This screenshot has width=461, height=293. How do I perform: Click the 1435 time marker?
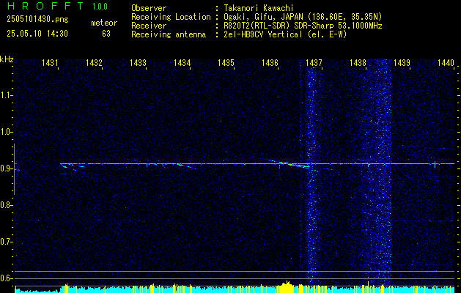click(226, 62)
